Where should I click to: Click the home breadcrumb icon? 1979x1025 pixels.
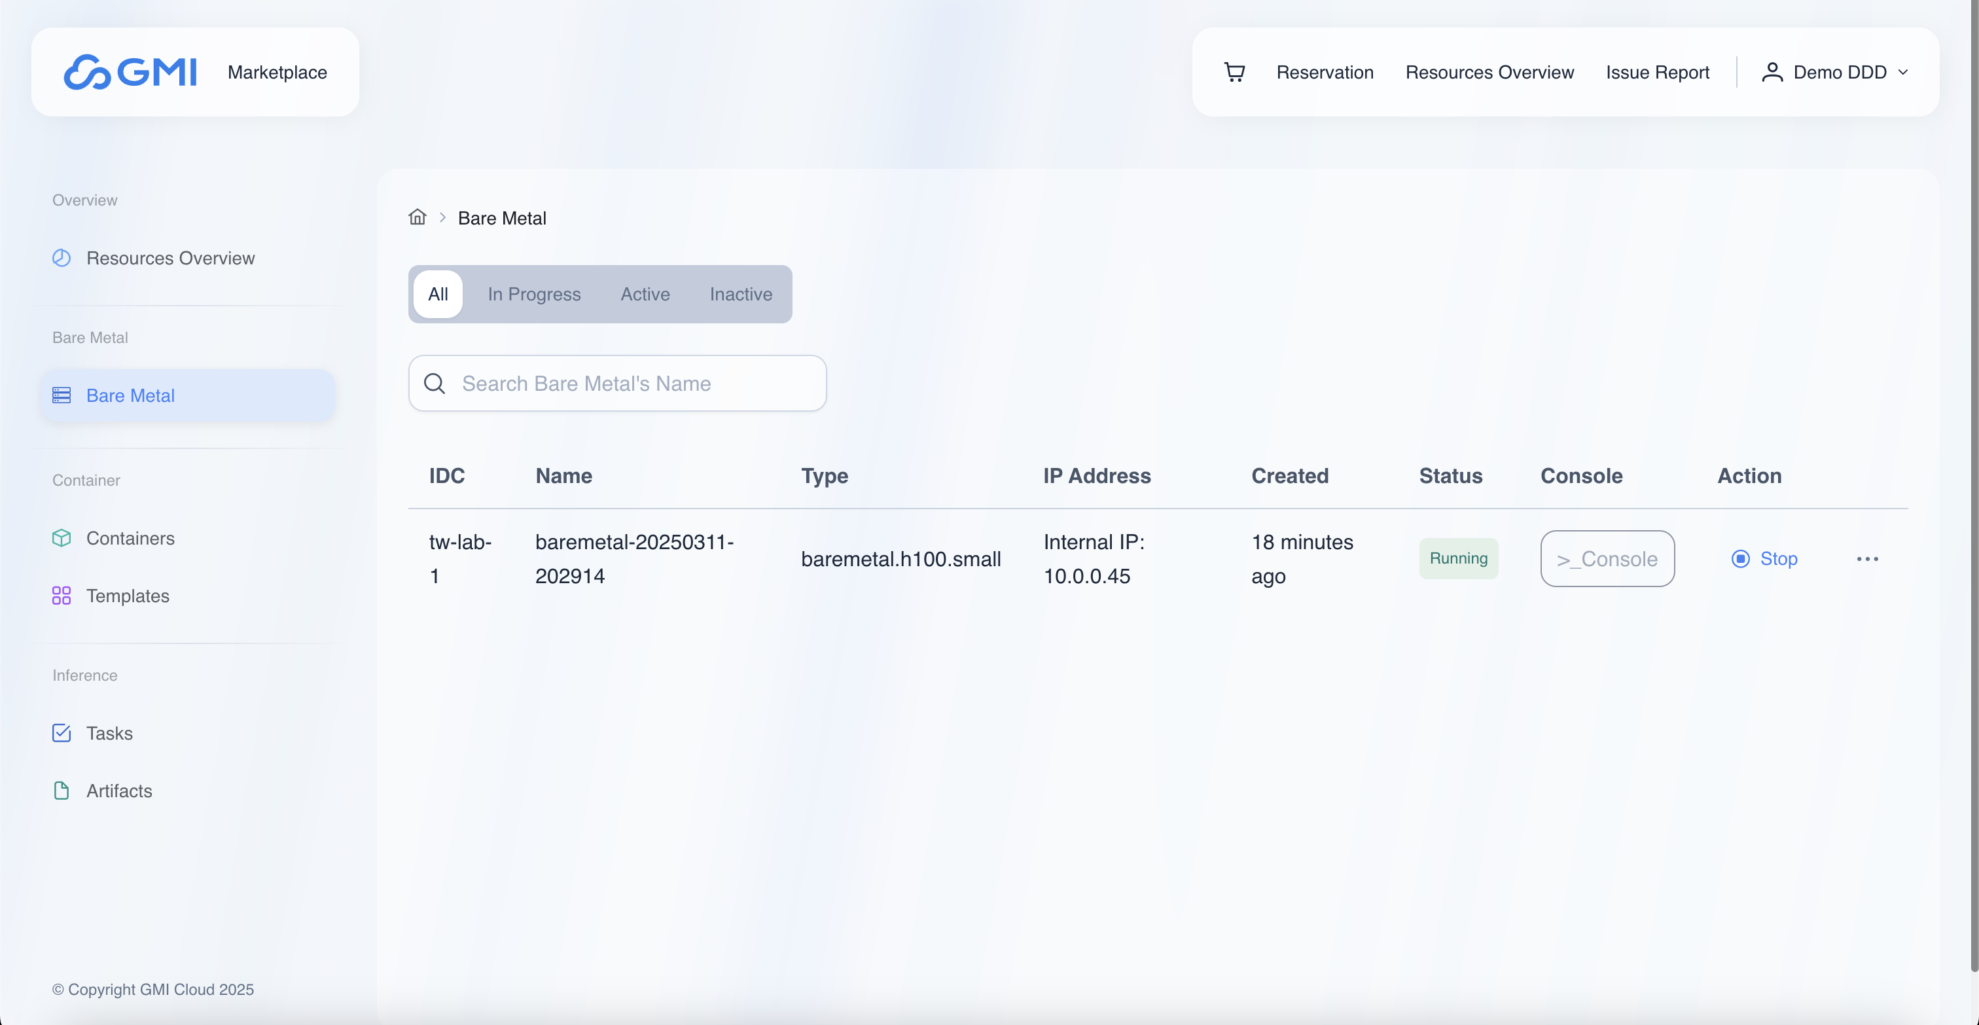[x=417, y=217]
